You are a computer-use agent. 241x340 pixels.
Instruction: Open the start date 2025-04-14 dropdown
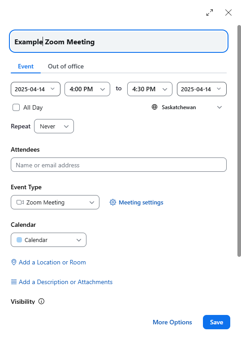pyautogui.click(x=35, y=89)
